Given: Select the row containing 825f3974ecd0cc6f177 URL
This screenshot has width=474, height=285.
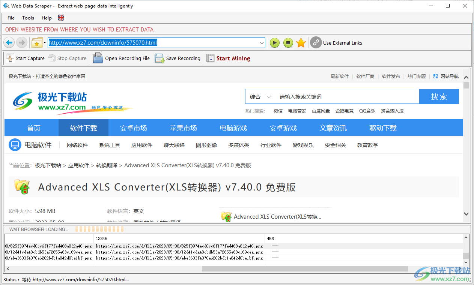Looking at the screenshot, I should point(233,246).
